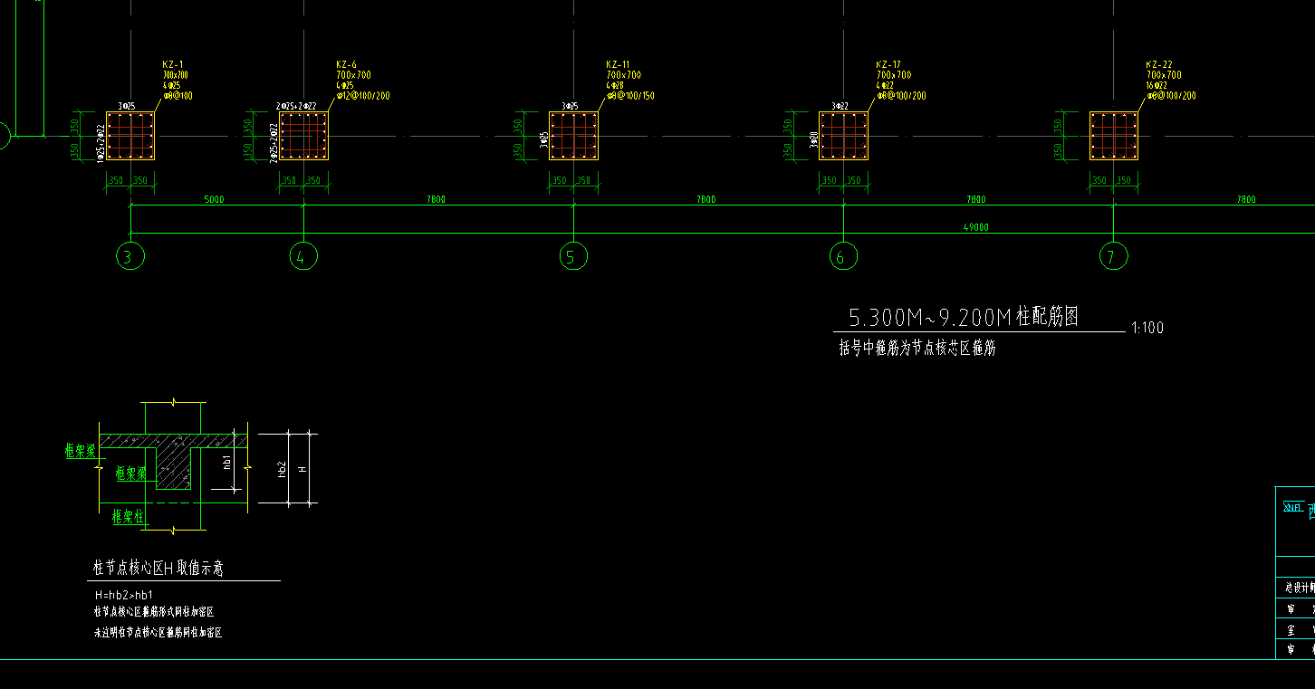1315x689 pixels.
Task: Select 3Φ25 text above the KZ-1 section
Action: tap(127, 106)
